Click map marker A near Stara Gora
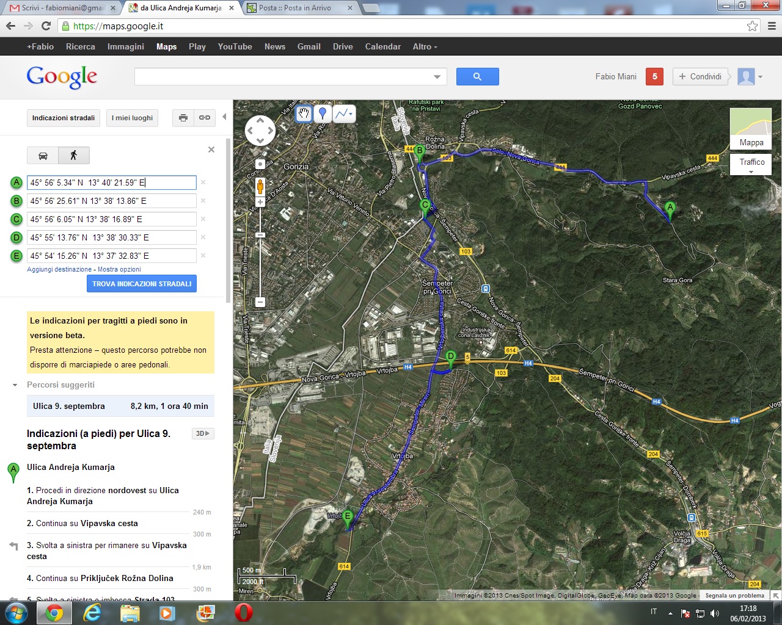This screenshot has width=782, height=625. 670,211
